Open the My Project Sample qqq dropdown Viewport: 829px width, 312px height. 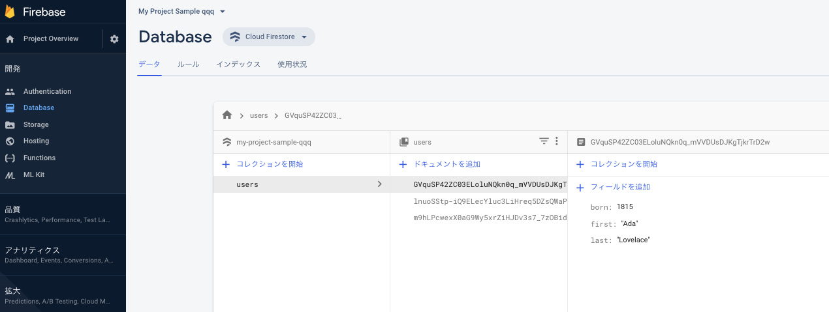[181, 12]
